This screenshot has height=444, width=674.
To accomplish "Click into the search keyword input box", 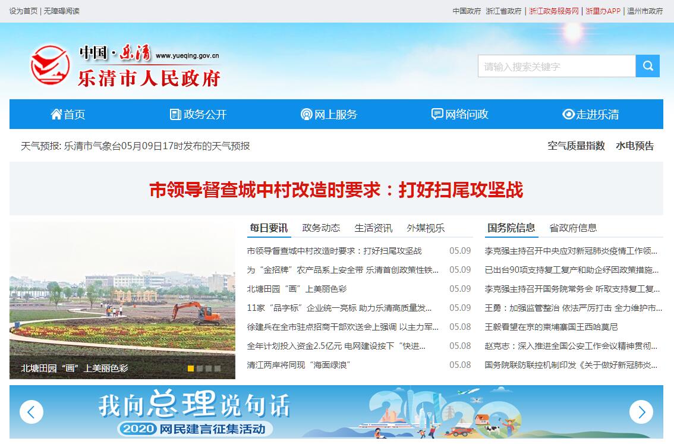I will [556, 66].
